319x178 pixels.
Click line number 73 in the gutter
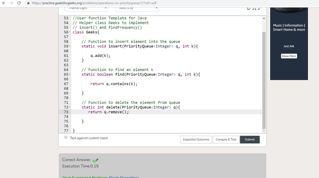66,112
